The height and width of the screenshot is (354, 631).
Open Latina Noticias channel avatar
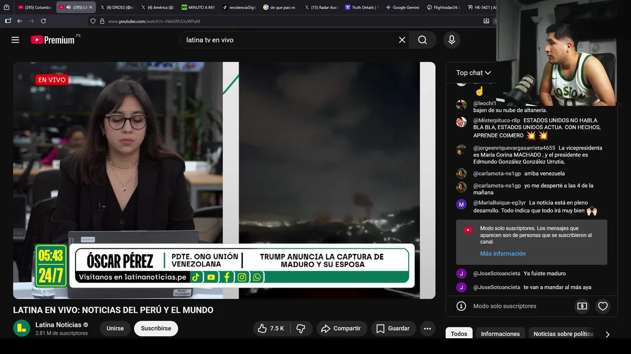[x=22, y=328]
